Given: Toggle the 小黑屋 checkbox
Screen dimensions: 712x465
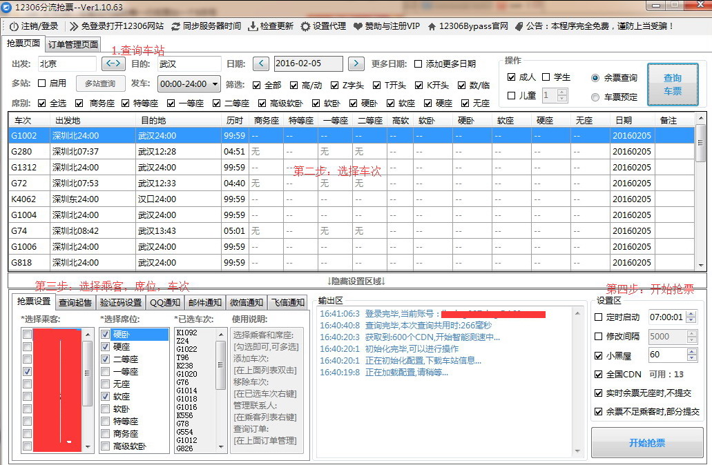Looking at the screenshot, I should (x=599, y=356).
